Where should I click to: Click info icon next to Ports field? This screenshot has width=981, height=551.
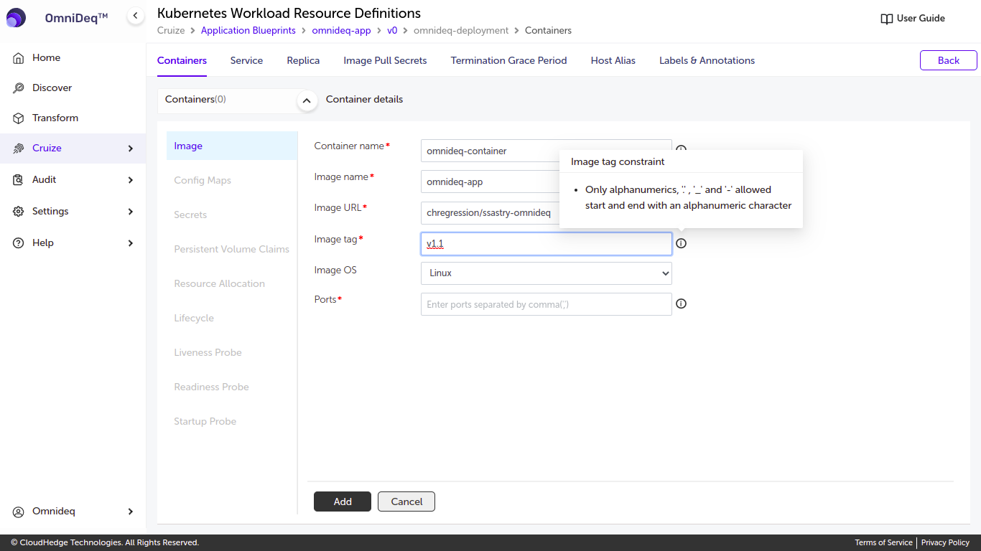(682, 303)
